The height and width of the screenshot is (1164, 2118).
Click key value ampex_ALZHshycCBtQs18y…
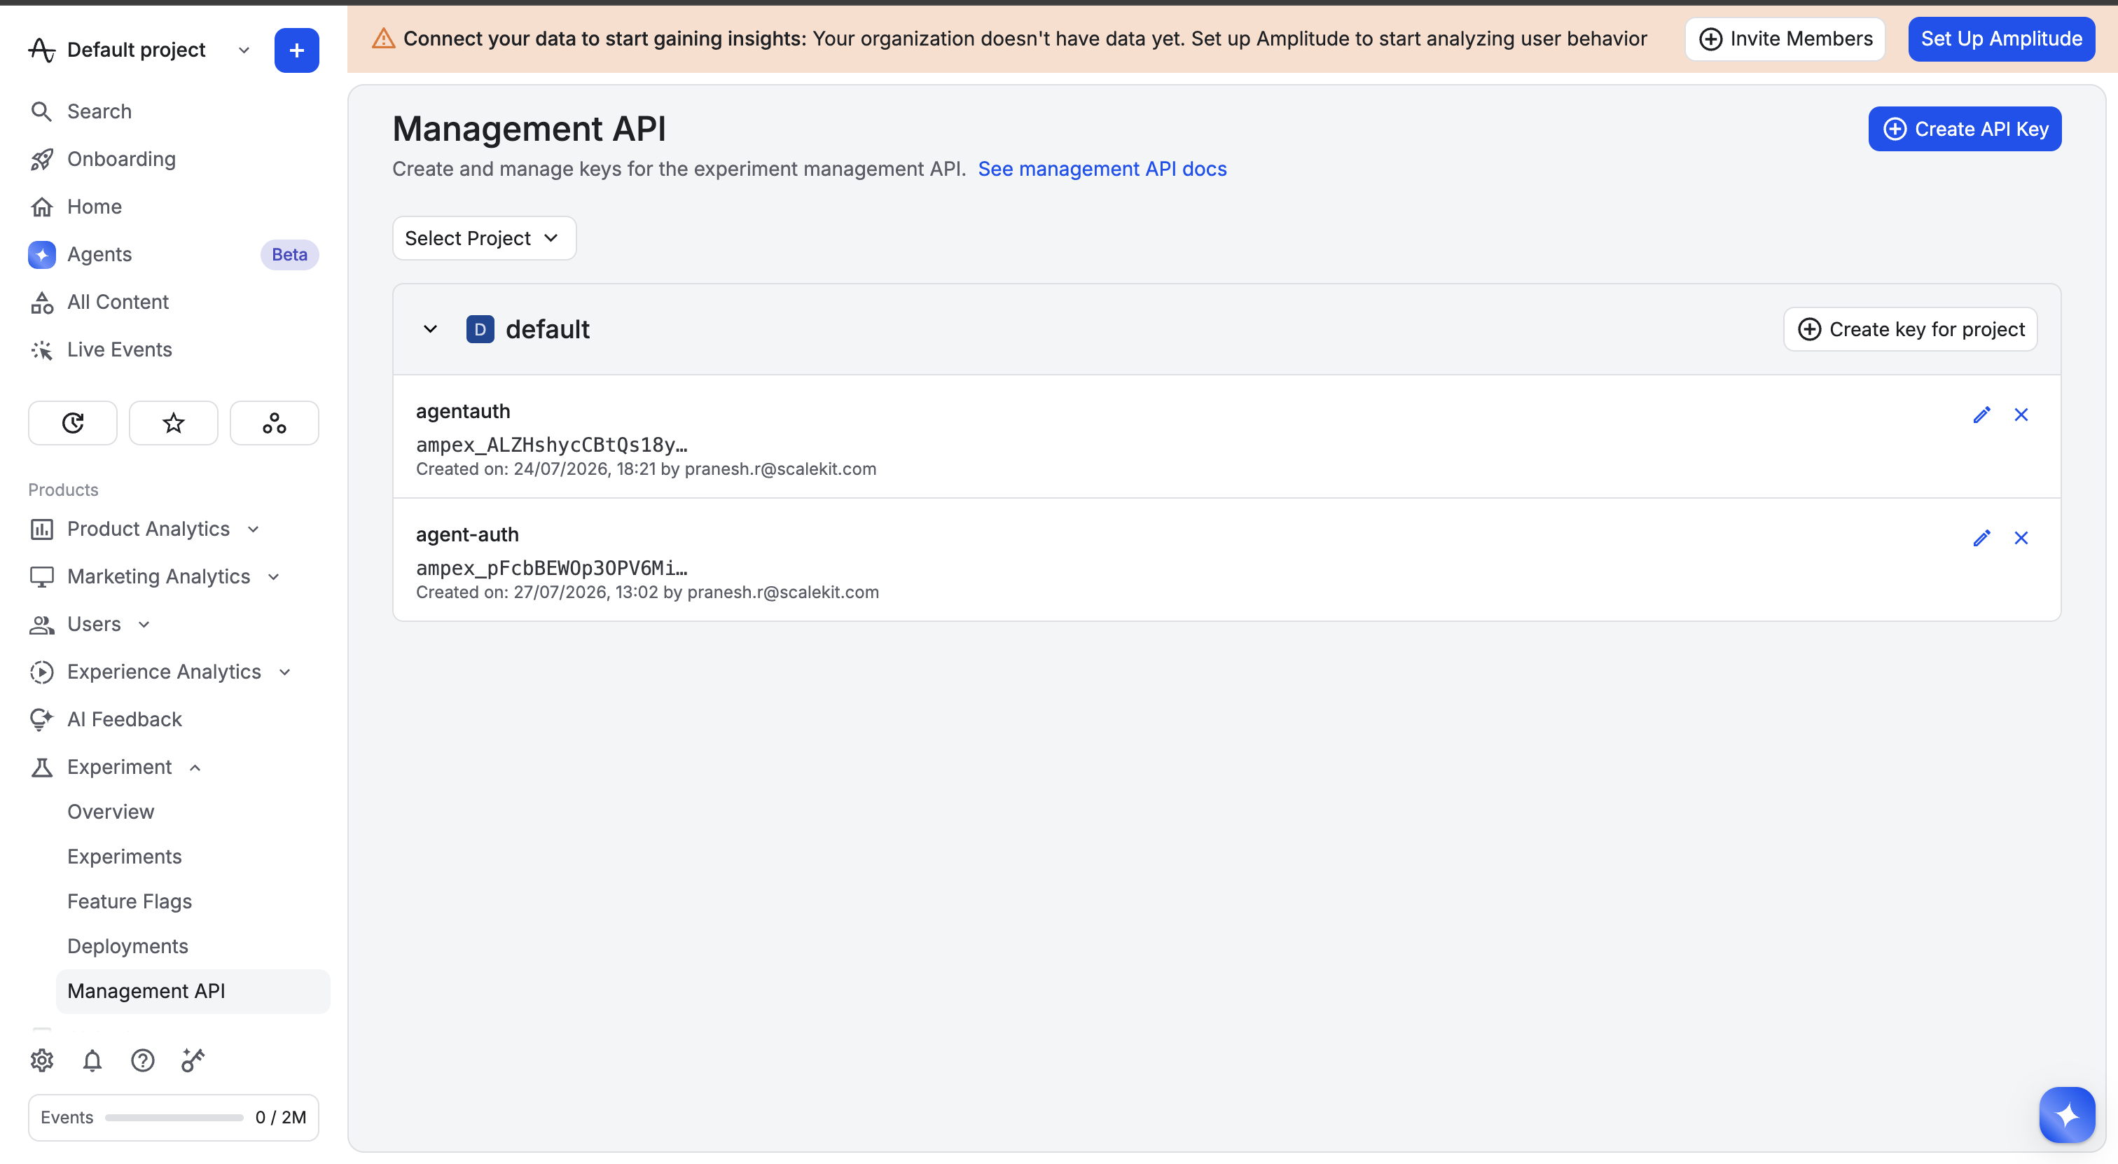click(x=552, y=445)
